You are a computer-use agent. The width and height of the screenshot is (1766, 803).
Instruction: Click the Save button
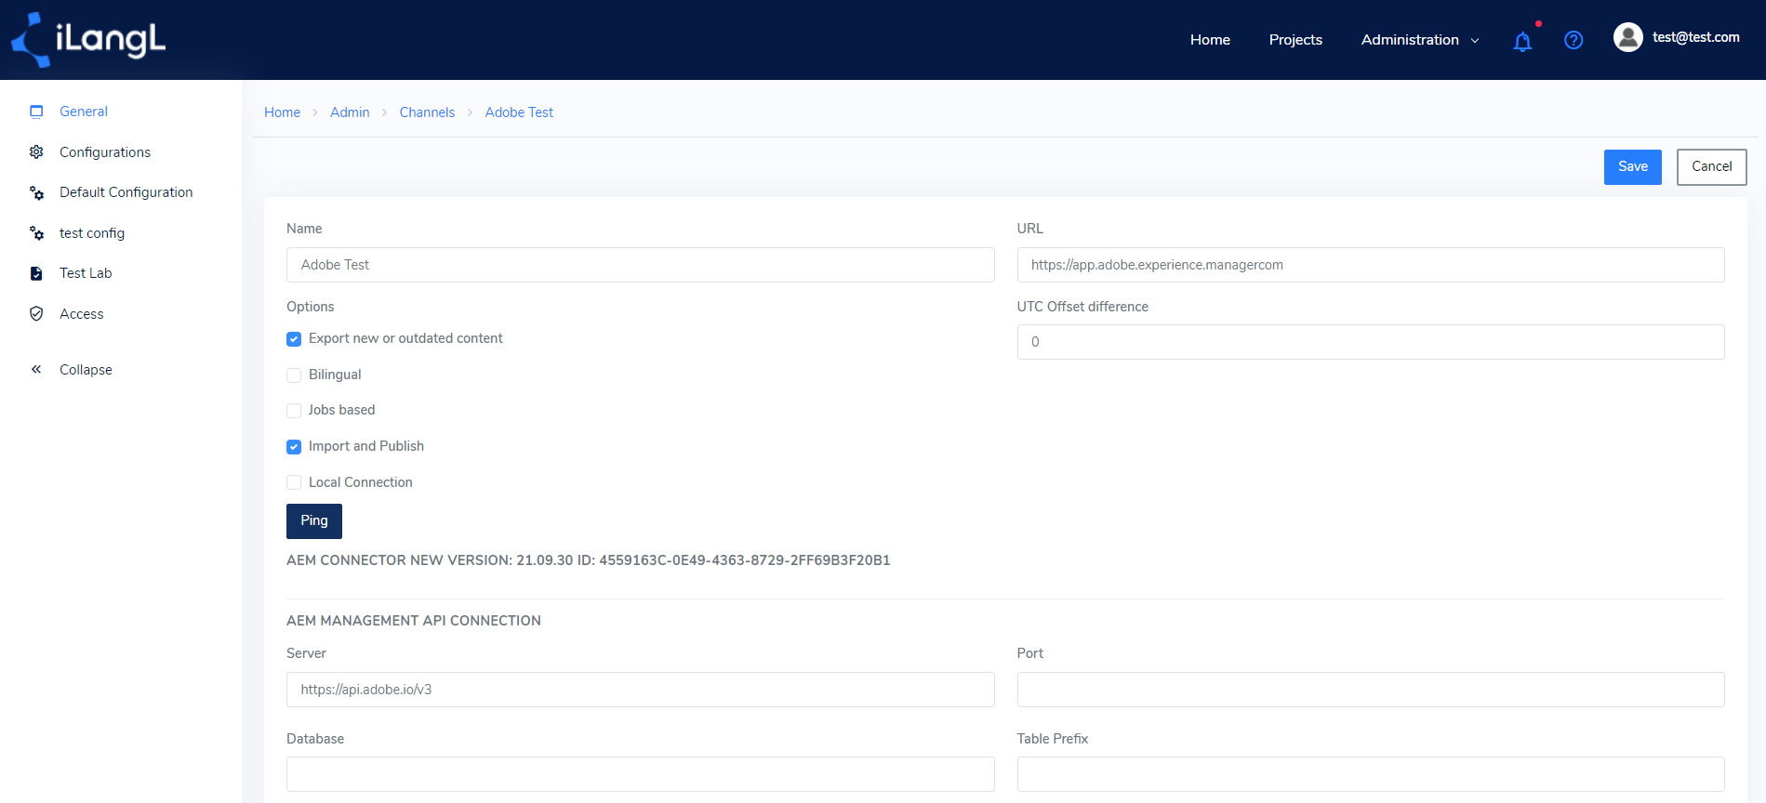1633,167
